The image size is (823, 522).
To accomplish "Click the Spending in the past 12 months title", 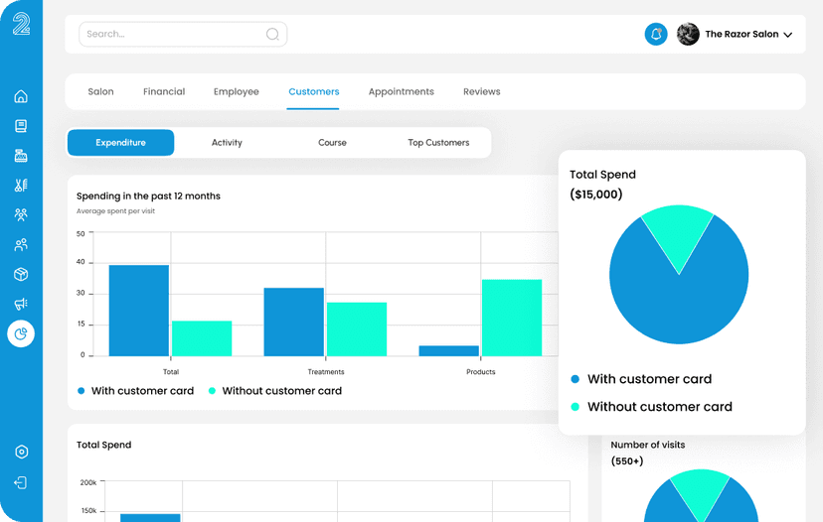I will pyautogui.click(x=148, y=196).
